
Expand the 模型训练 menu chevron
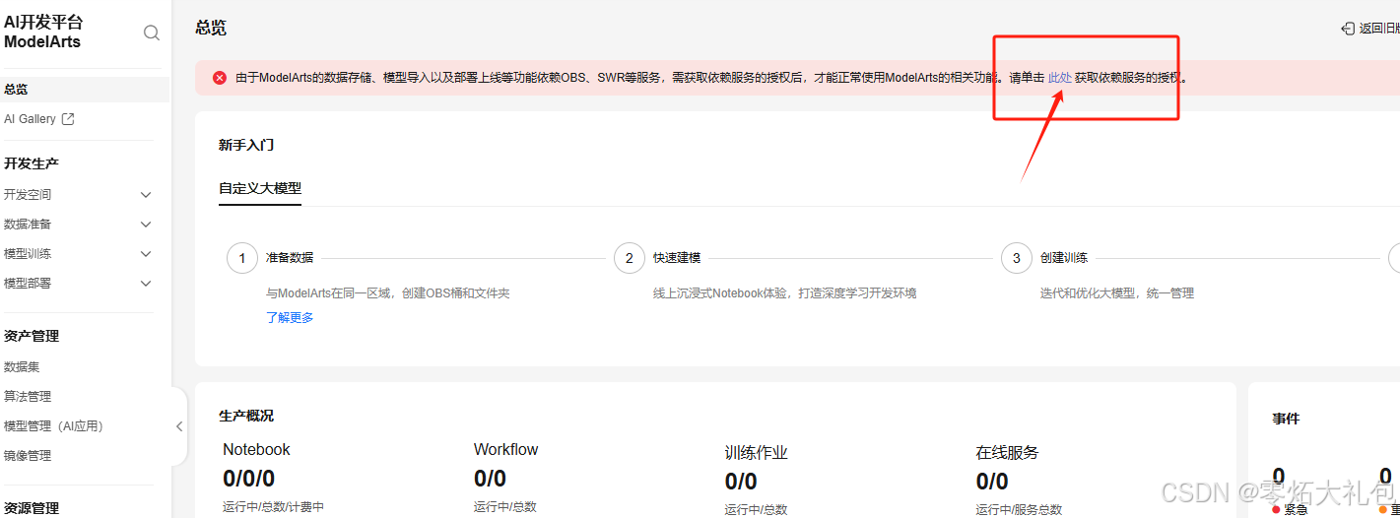[146, 254]
